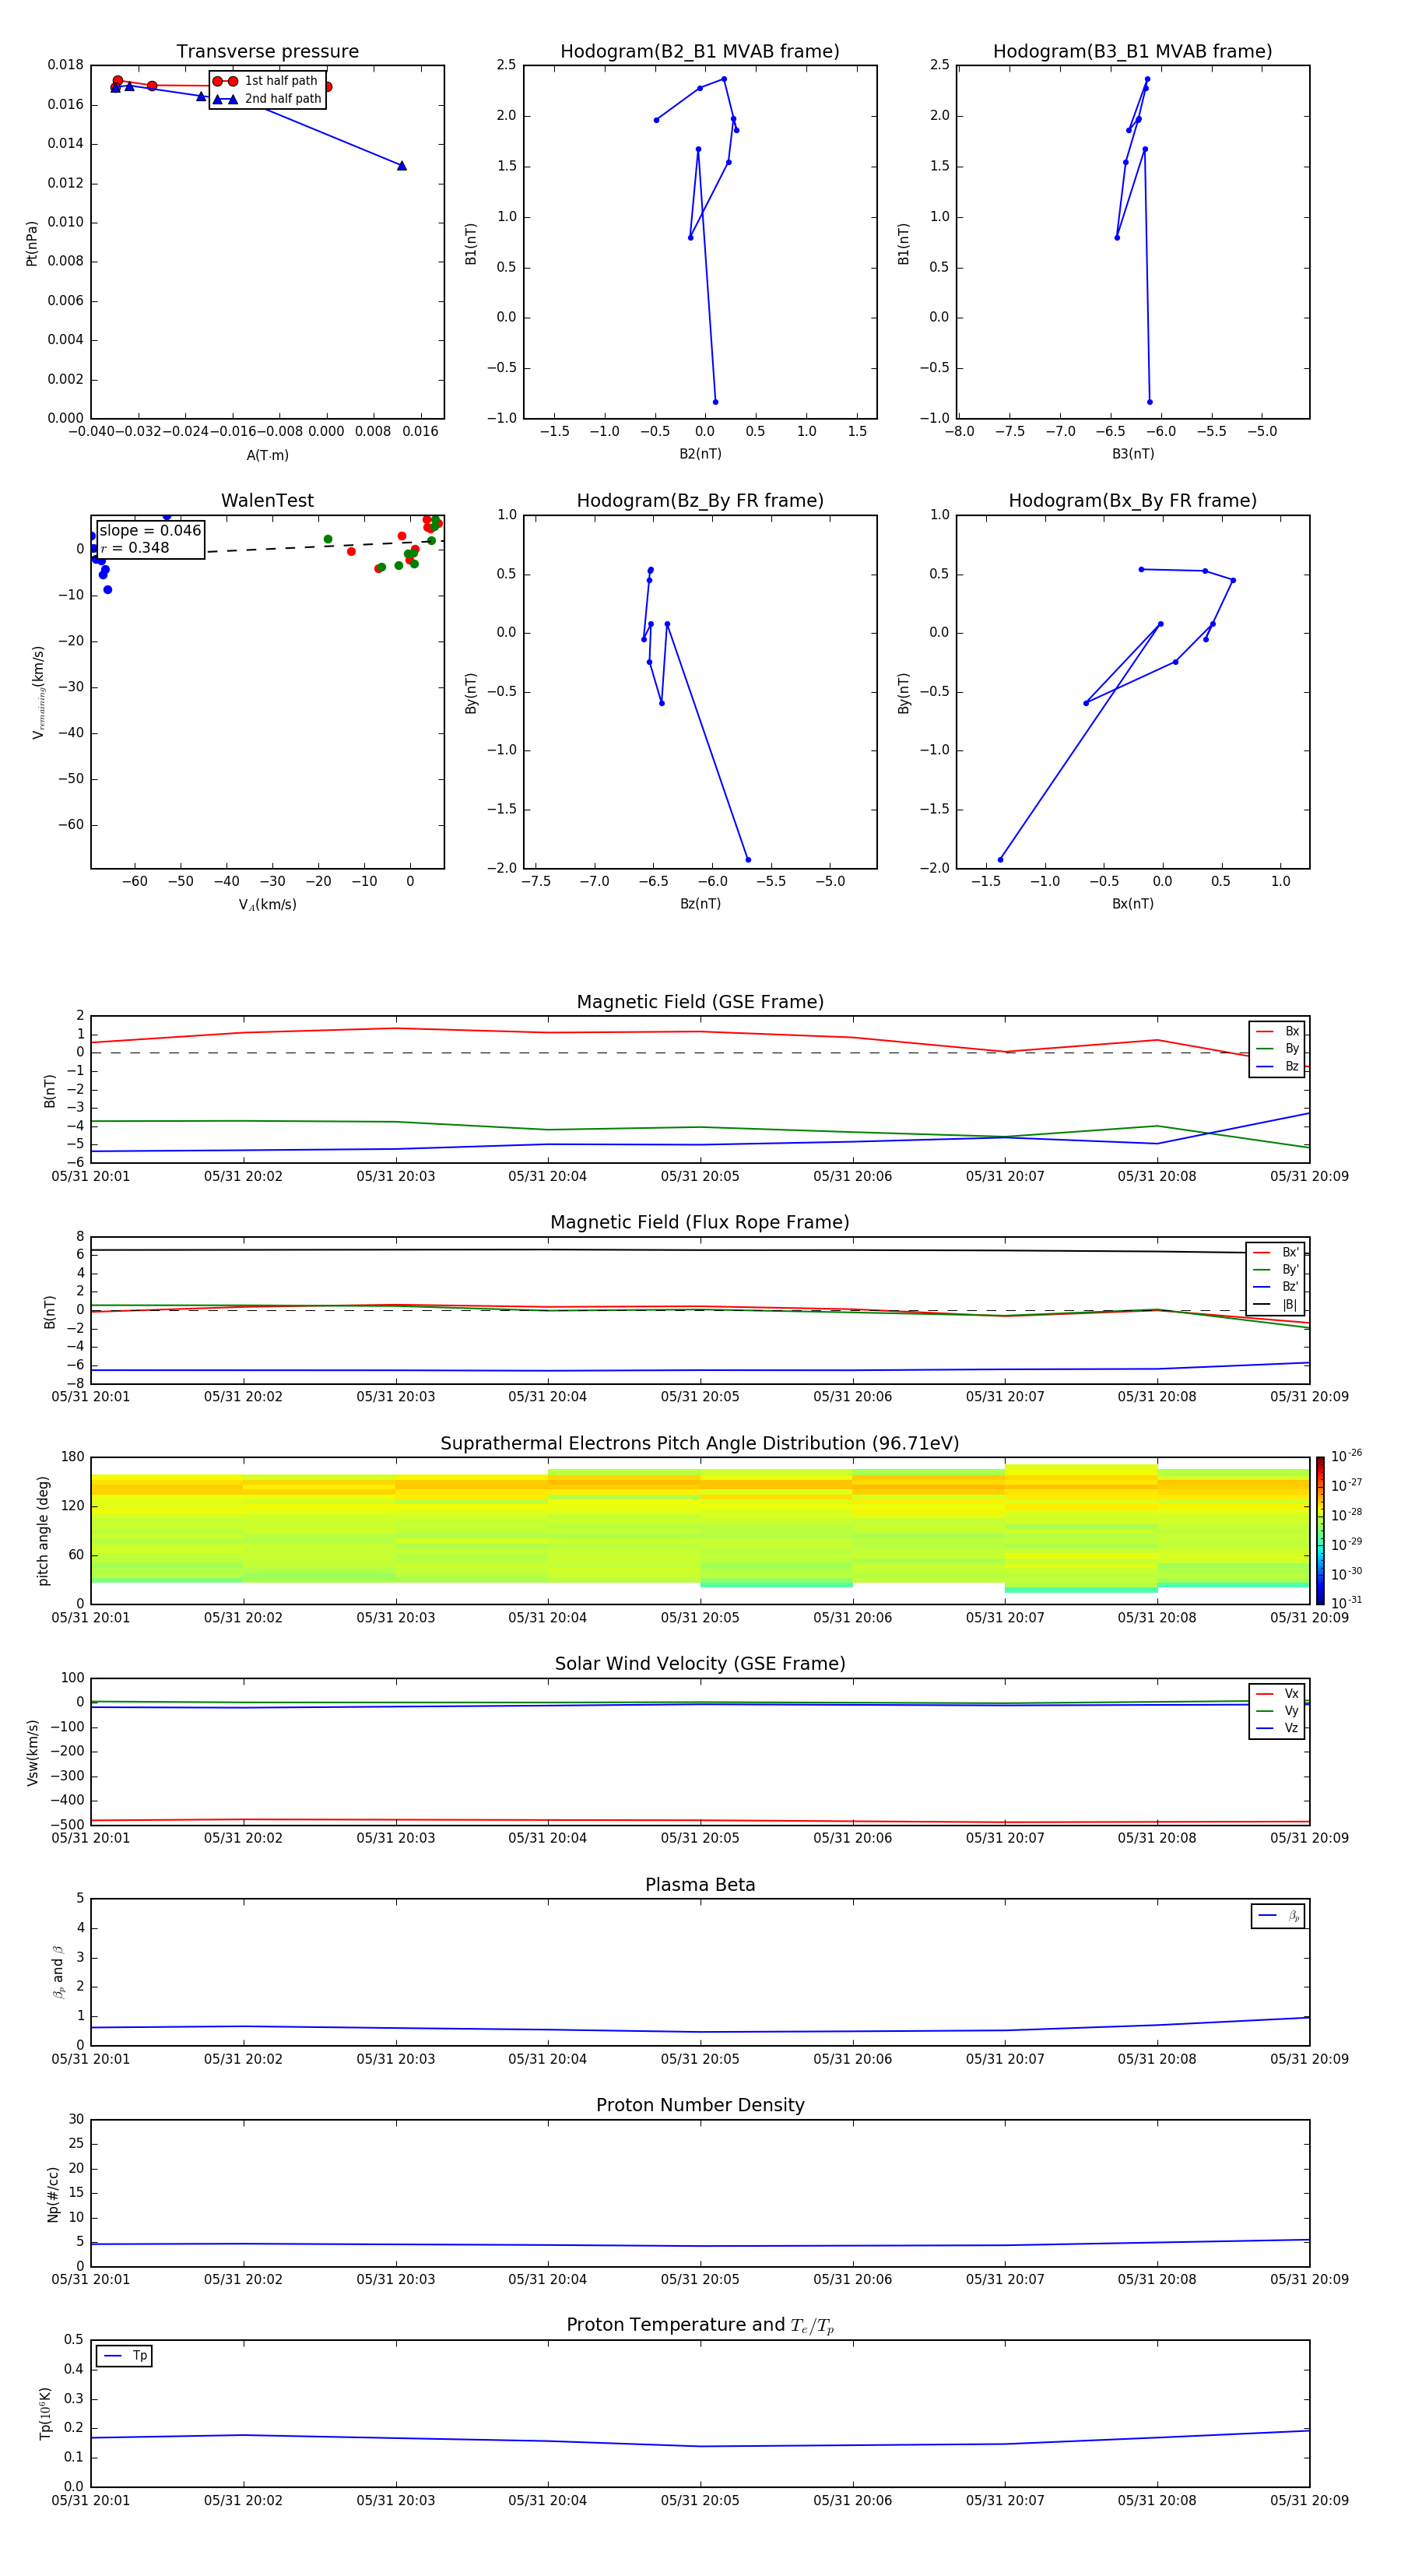Image resolution: width=1401 pixels, height=2569 pixels.
Task: Click the 05/31 20:01 tick under GSE magnetic field
Action: coord(91,1177)
